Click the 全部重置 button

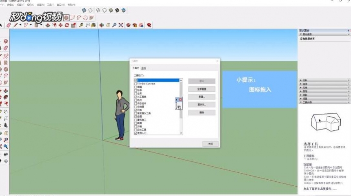202,89
